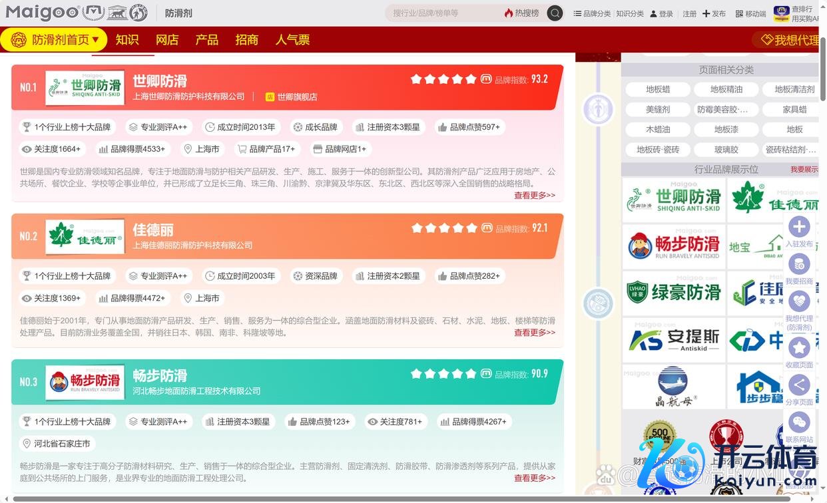
Task: Click the 热搜榜 flame icon
Action: coord(509,13)
